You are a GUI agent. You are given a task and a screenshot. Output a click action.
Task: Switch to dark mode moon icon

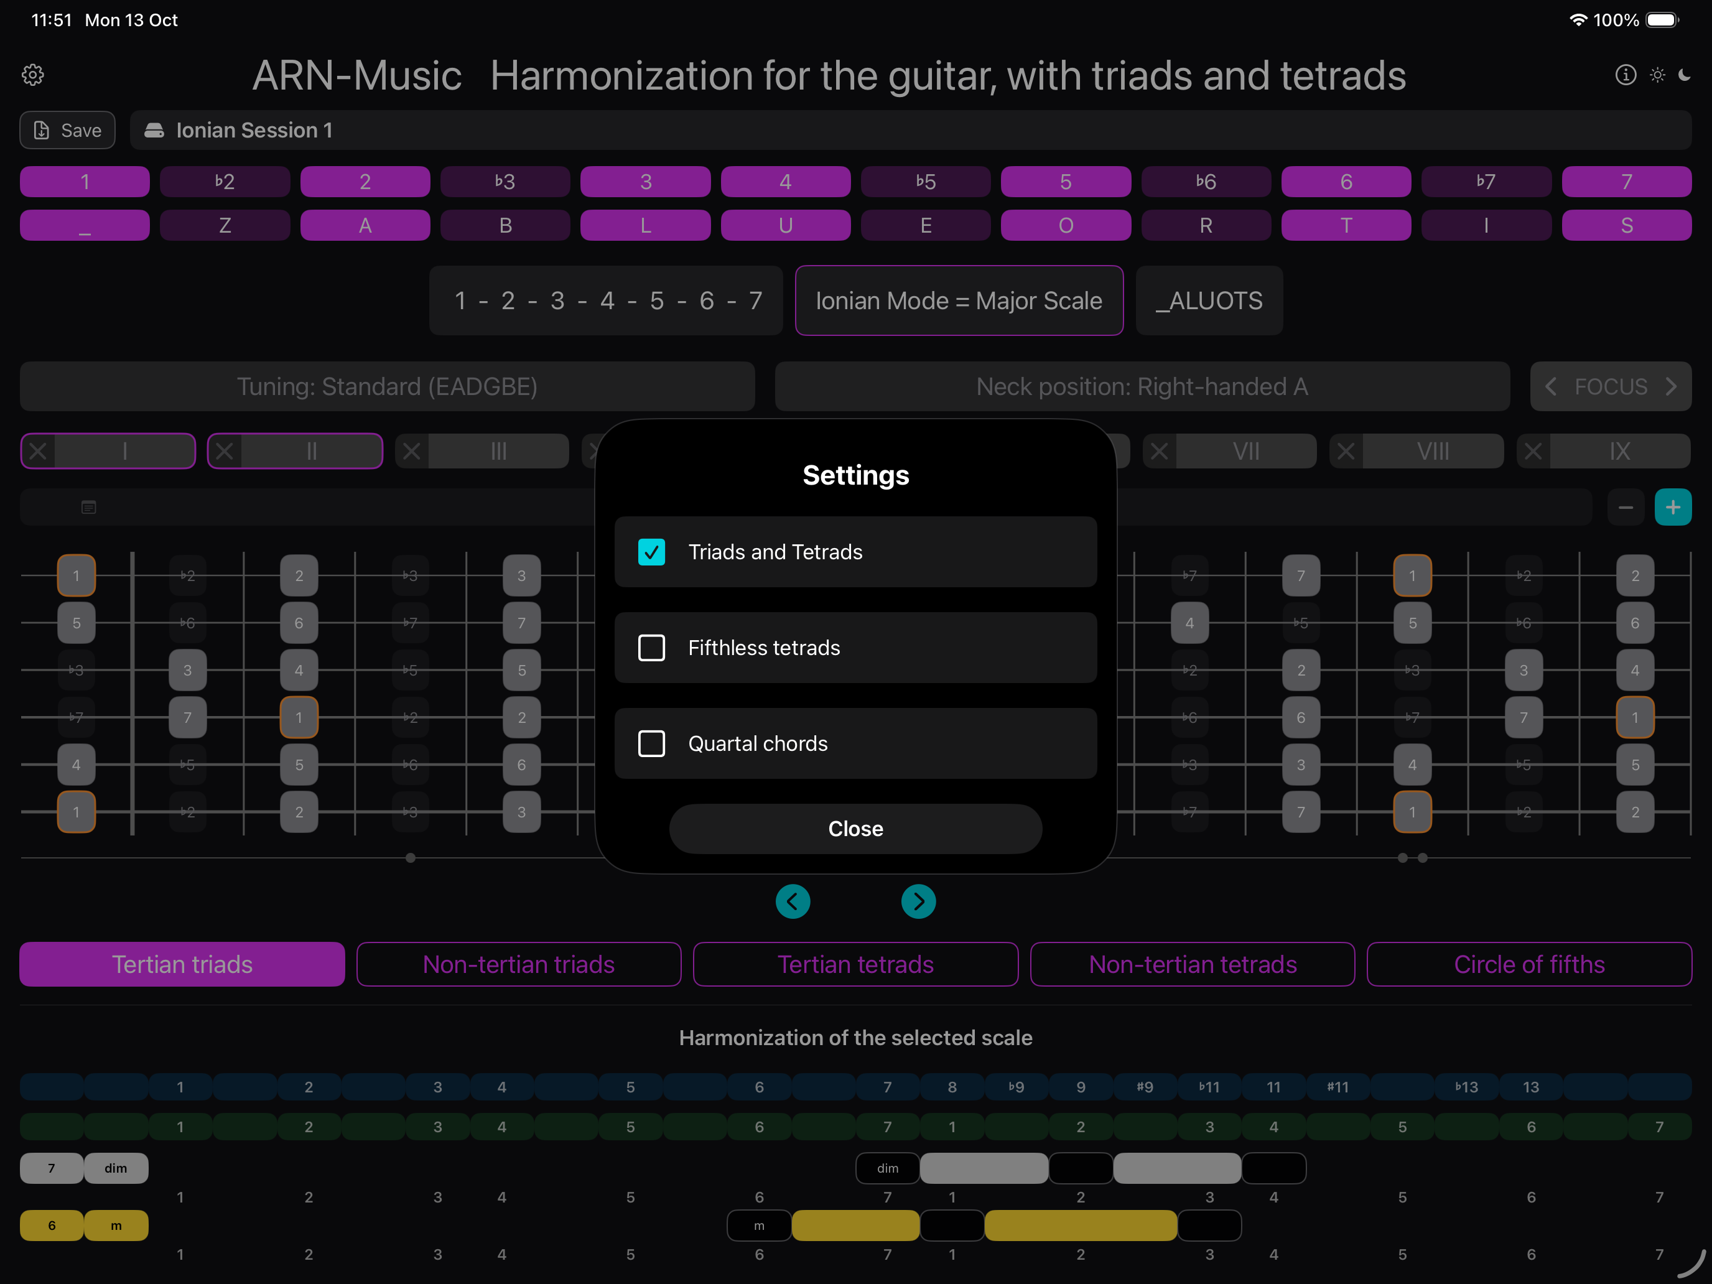click(x=1684, y=75)
